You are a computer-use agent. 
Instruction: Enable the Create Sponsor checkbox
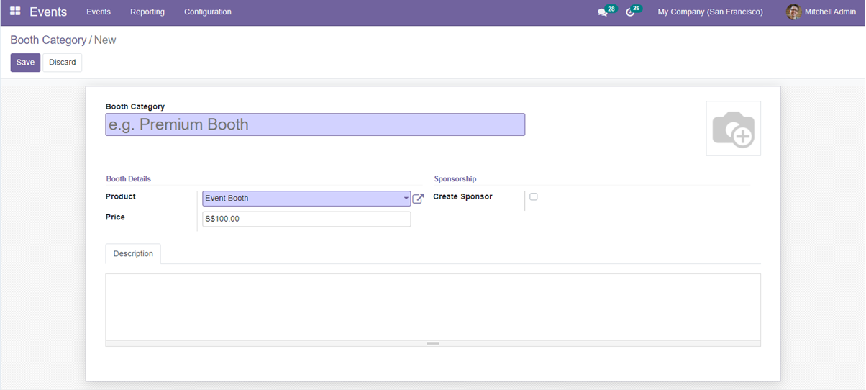click(534, 196)
